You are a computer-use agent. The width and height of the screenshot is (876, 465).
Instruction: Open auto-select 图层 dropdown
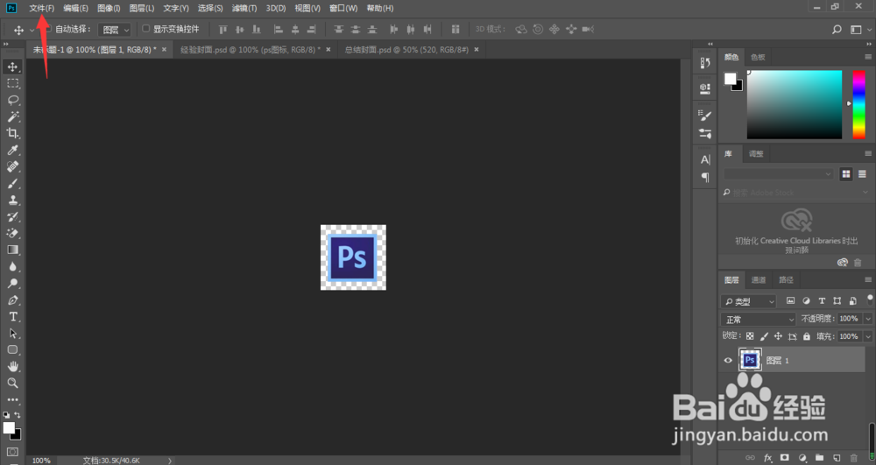(x=115, y=30)
